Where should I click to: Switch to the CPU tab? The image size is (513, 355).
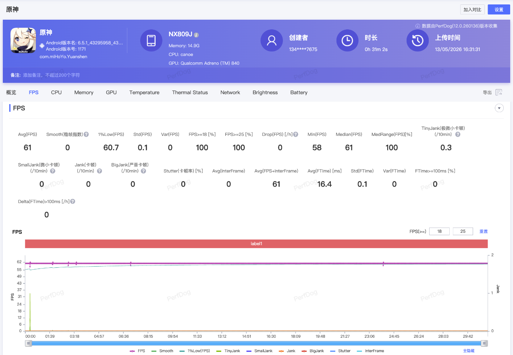point(56,92)
